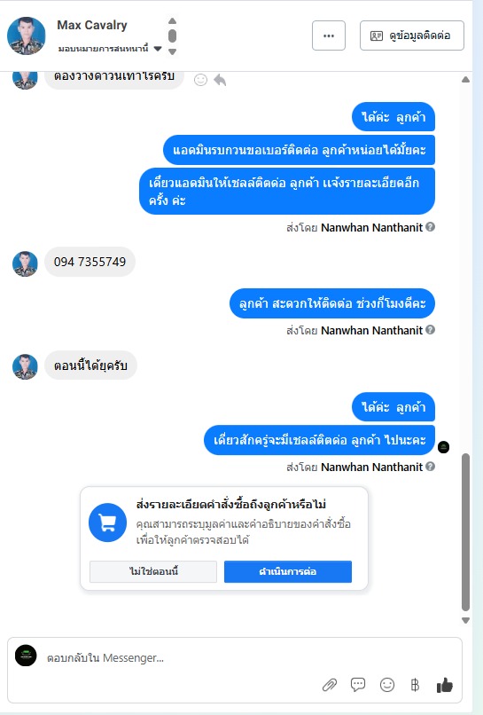Click the attach file paperclip icon
The width and height of the screenshot is (483, 715).
pos(329,685)
